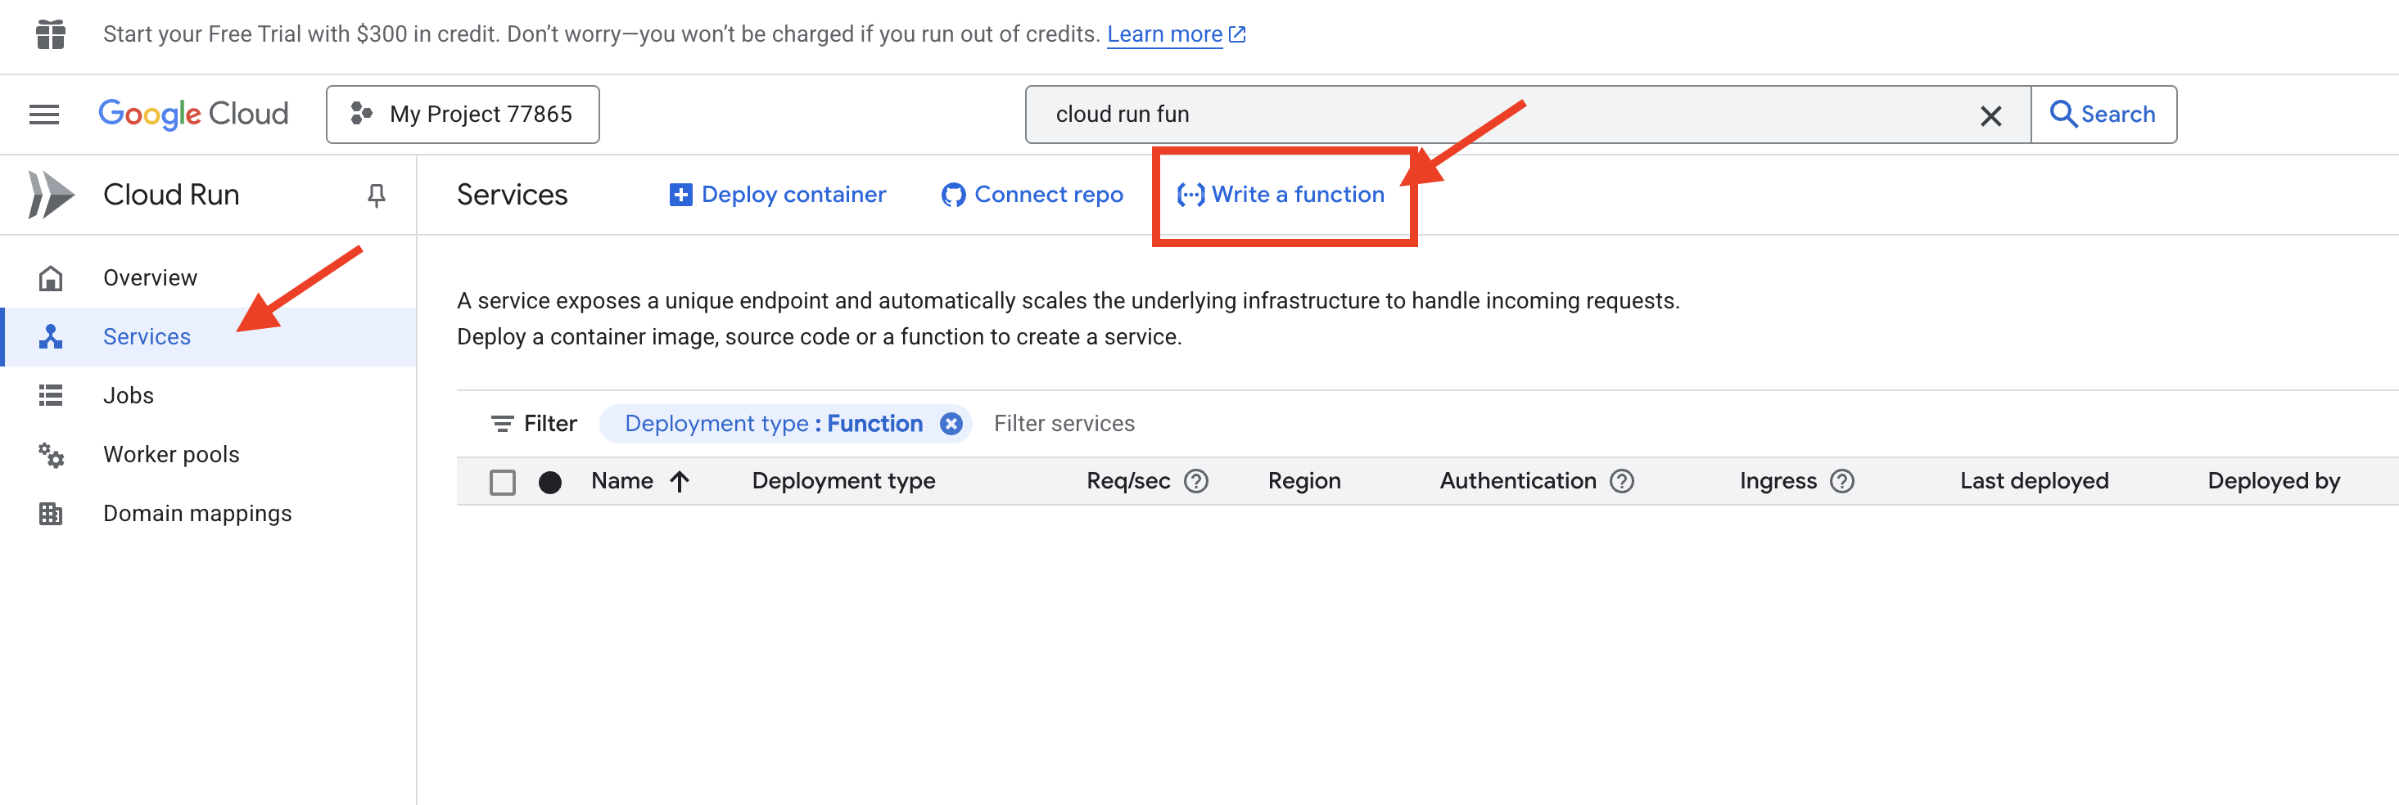Image resolution: width=2399 pixels, height=805 pixels.
Task: Click the help icon beside Authentication
Action: pyautogui.click(x=1621, y=481)
